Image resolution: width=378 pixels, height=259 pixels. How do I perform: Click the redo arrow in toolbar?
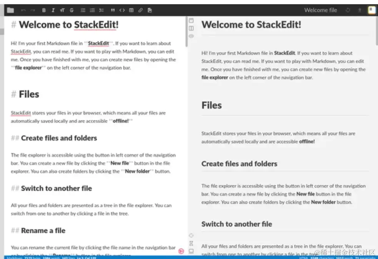(33, 10)
